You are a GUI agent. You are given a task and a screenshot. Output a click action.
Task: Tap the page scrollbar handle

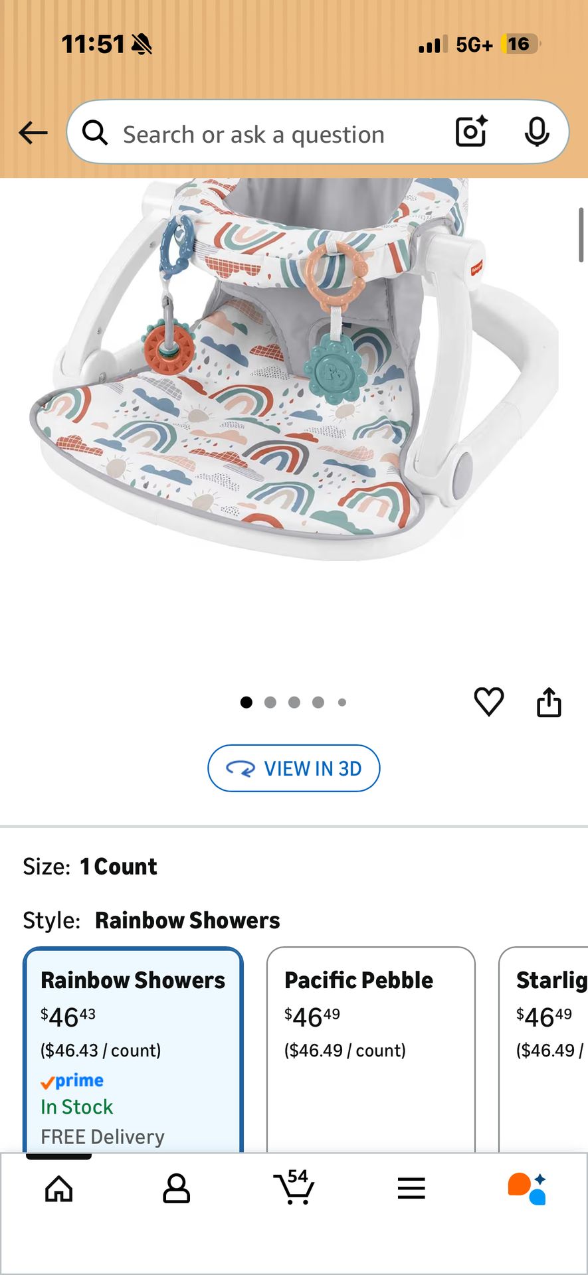[x=581, y=234]
